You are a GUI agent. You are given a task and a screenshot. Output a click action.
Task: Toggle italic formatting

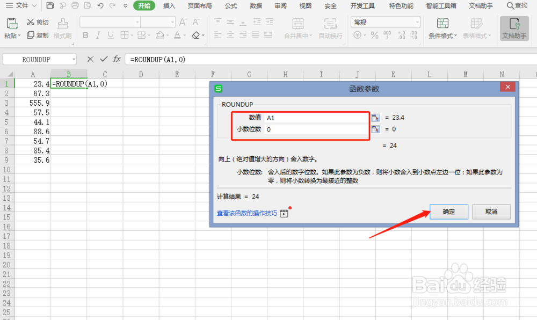pyautogui.click(x=98, y=34)
